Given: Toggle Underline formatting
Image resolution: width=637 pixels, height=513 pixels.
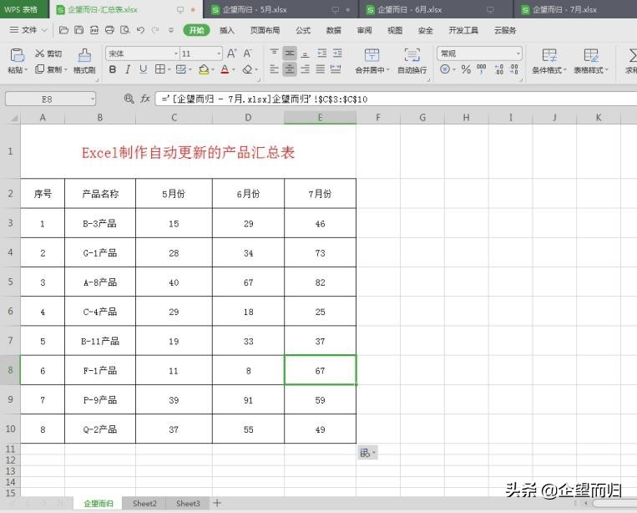Looking at the screenshot, I should point(143,69).
